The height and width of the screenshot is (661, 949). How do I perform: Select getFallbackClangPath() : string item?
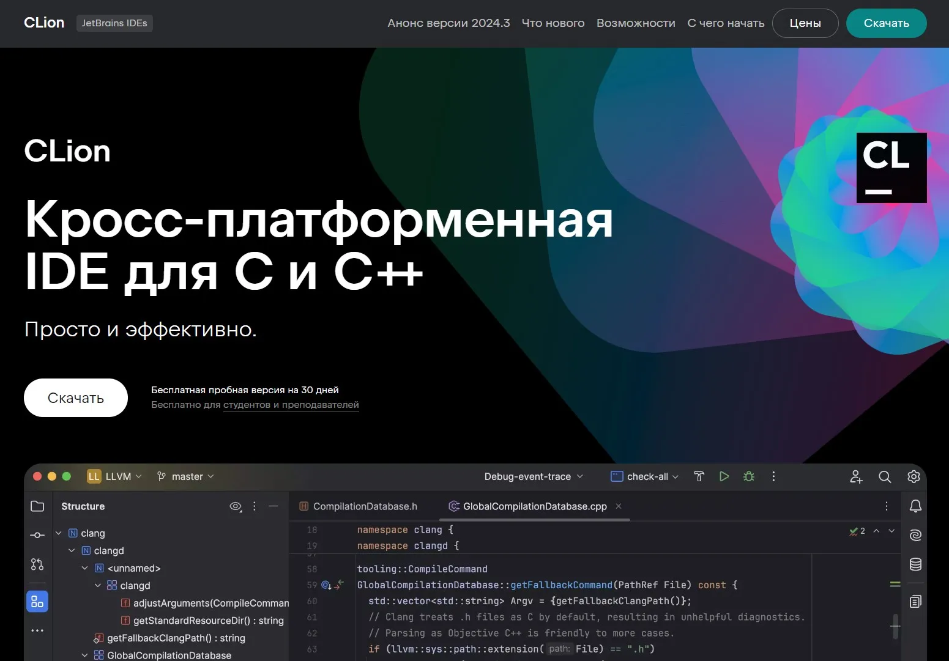click(x=169, y=638)
